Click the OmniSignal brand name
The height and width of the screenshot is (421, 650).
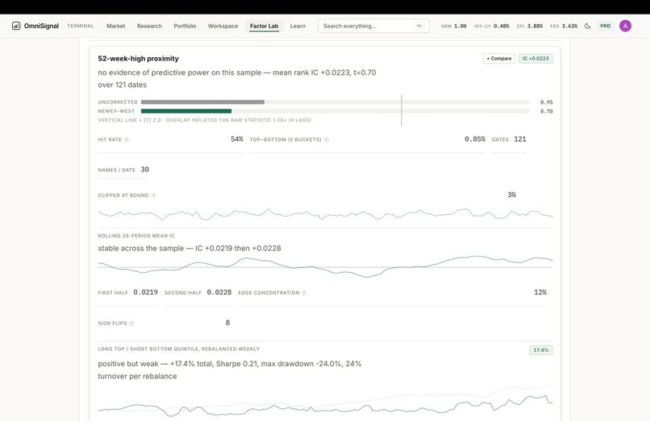(41, 26)
